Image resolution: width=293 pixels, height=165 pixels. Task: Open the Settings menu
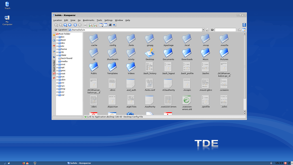tap(108, 20)
